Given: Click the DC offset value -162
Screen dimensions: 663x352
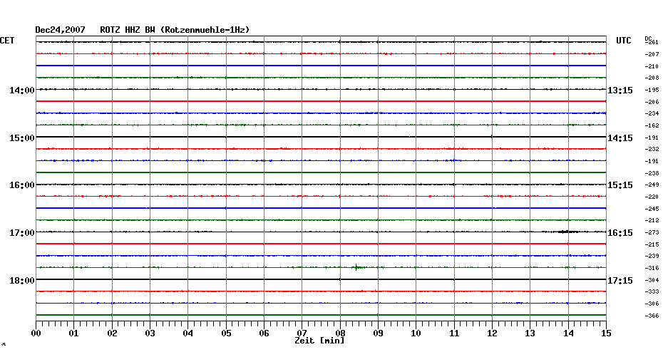Looking at the screenshot, I should point(652,126).
